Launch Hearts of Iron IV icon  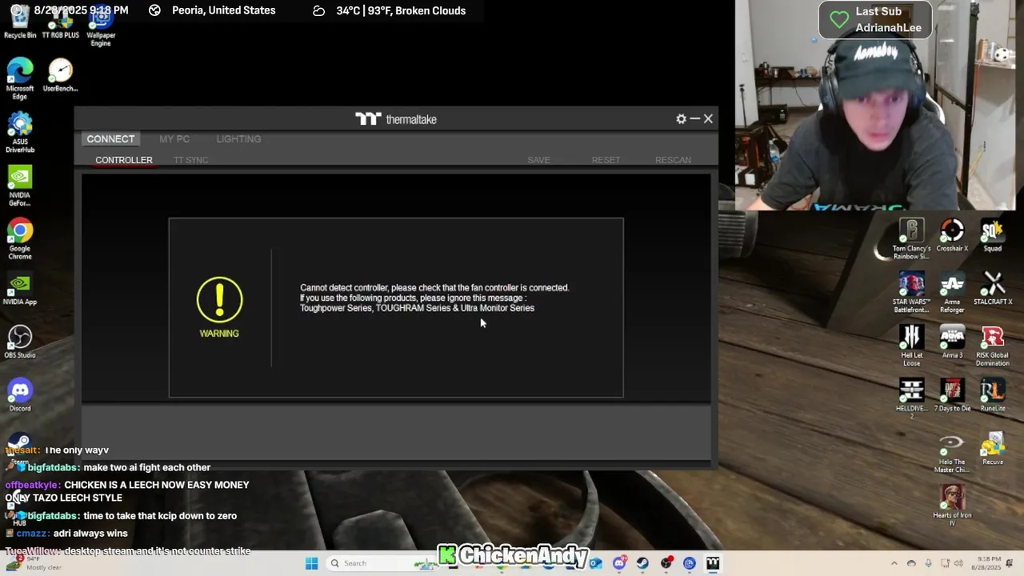tap(952, 506)
